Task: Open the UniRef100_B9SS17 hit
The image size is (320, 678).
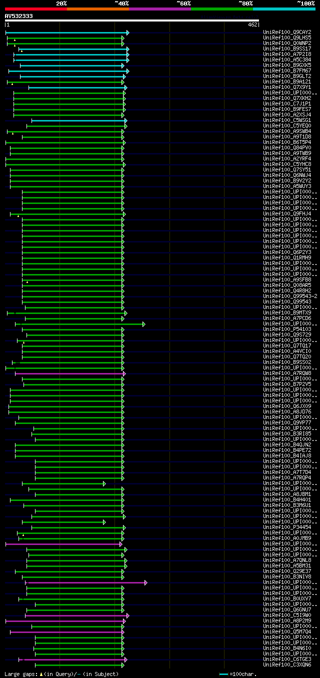Action: point(287,49)
